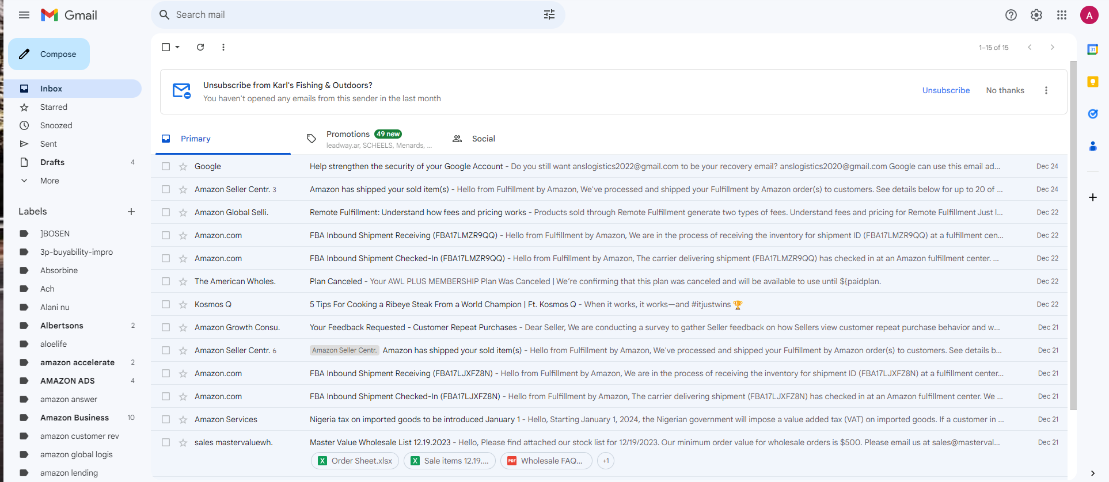
Task: Open the Nigeria tax on imported goods email
Action: point(609,419)
